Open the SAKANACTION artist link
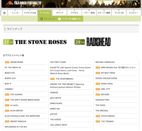Viewport: 142px width, 131px height. click(102, 100)
